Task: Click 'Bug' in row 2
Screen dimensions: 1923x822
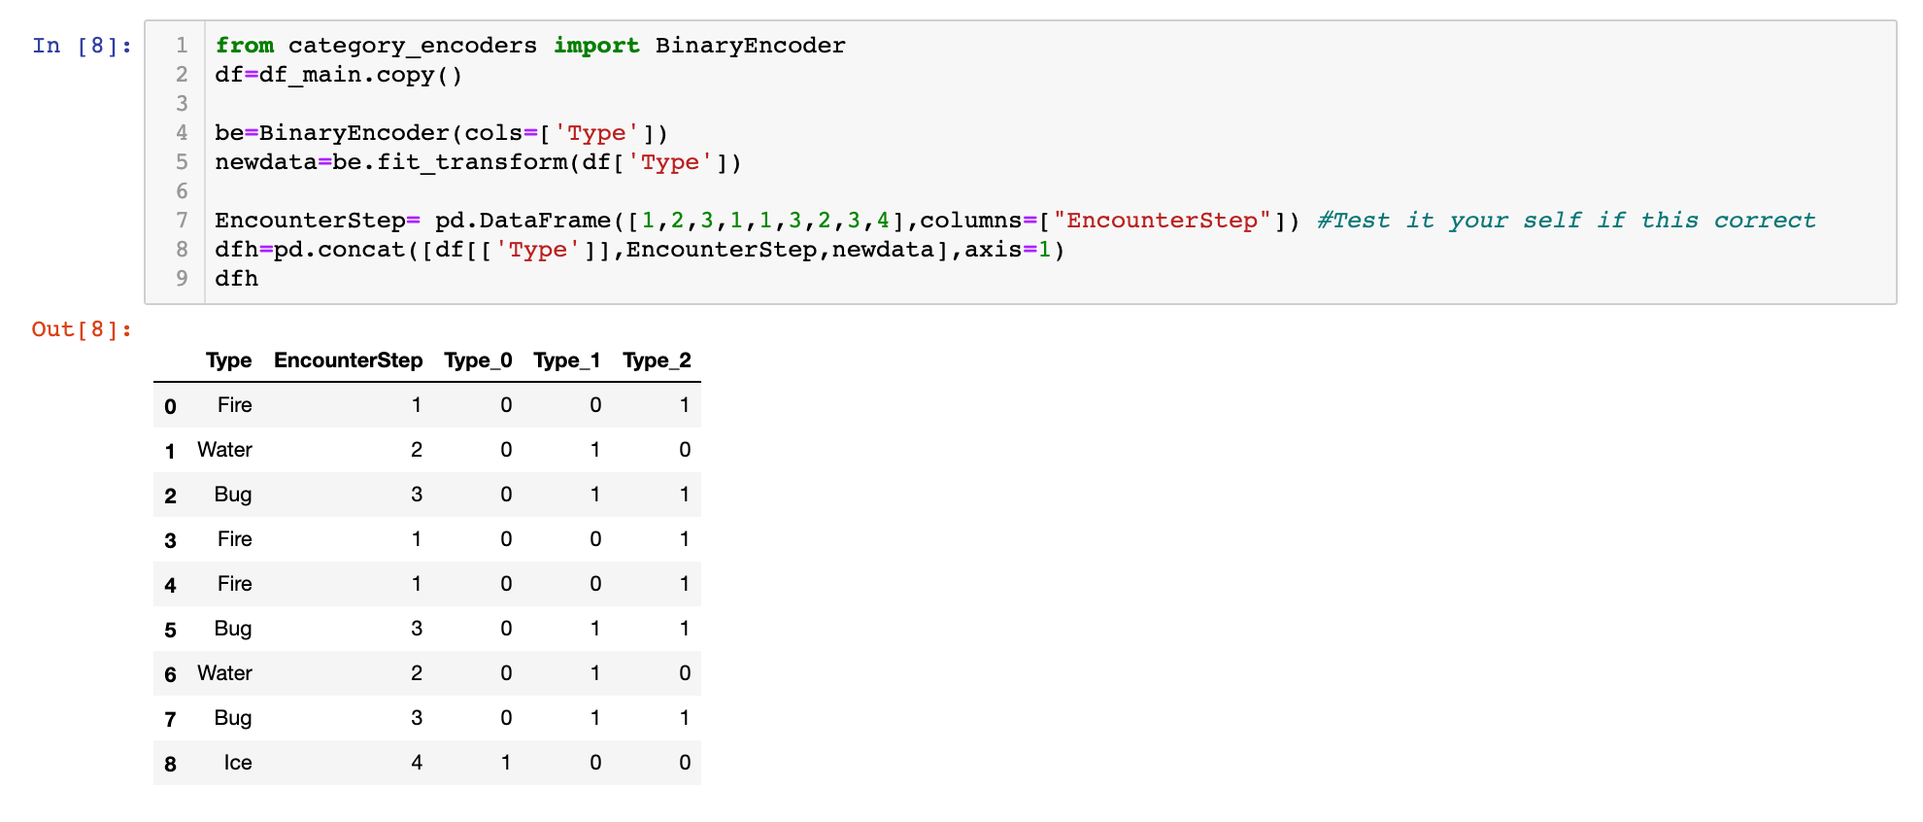Action: point(233,495)
